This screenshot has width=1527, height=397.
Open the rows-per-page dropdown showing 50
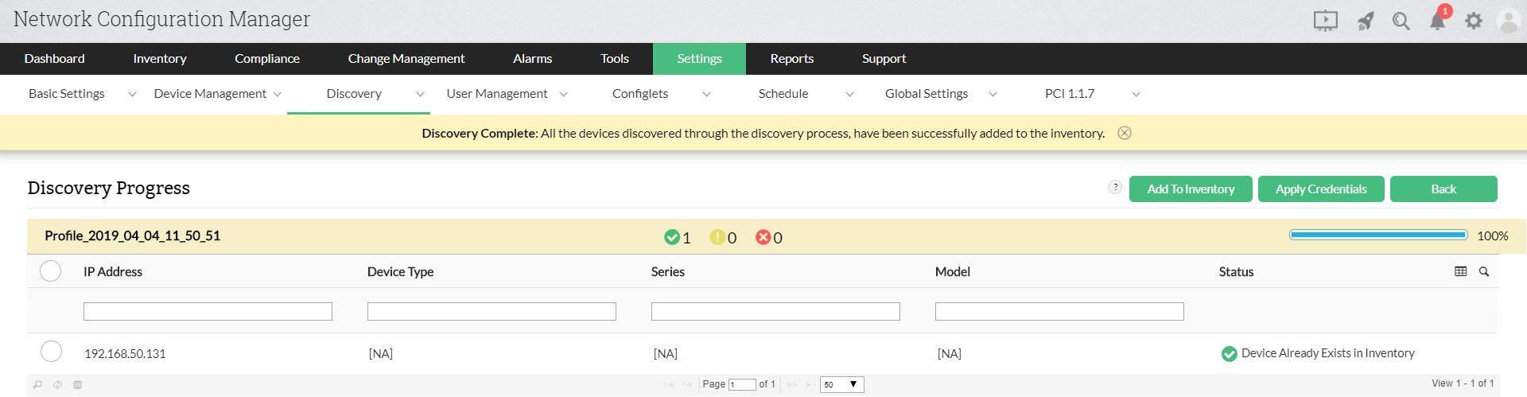pos(841,384)
